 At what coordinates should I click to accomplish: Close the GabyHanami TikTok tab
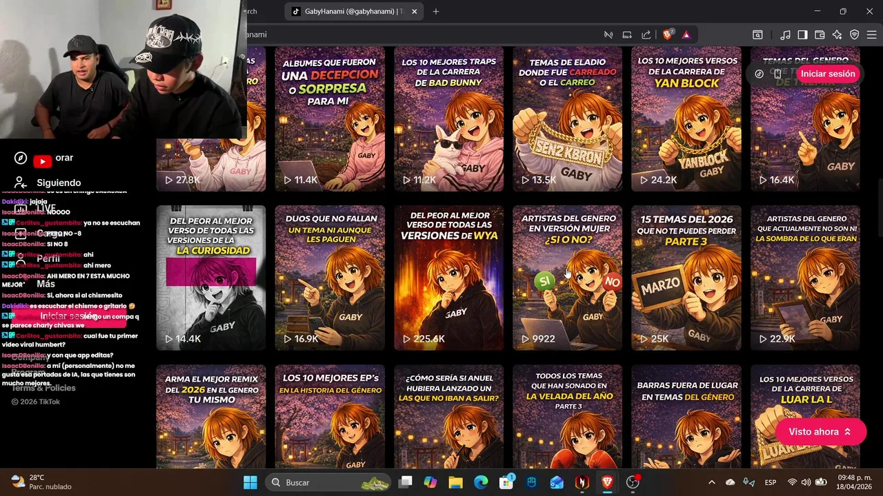click(x=416, y=11)
